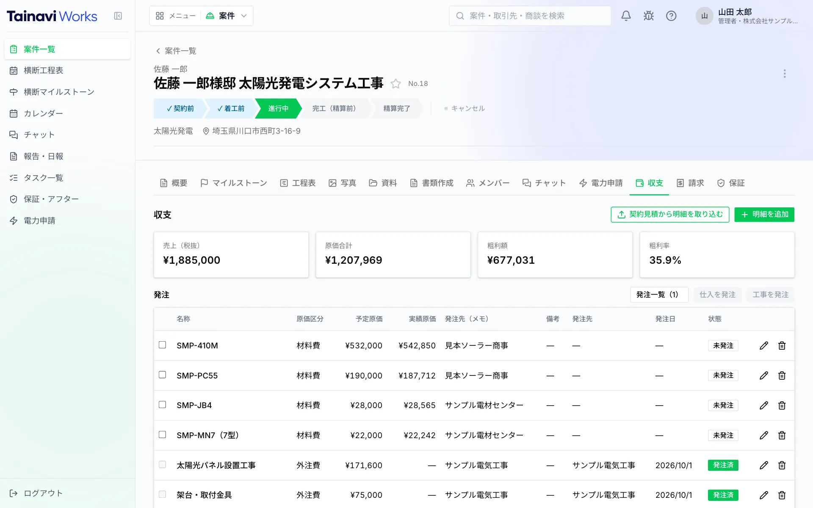Switch to the メンバー tab
The height and width of the screenshot is (508, 813).
click(488, 183)
